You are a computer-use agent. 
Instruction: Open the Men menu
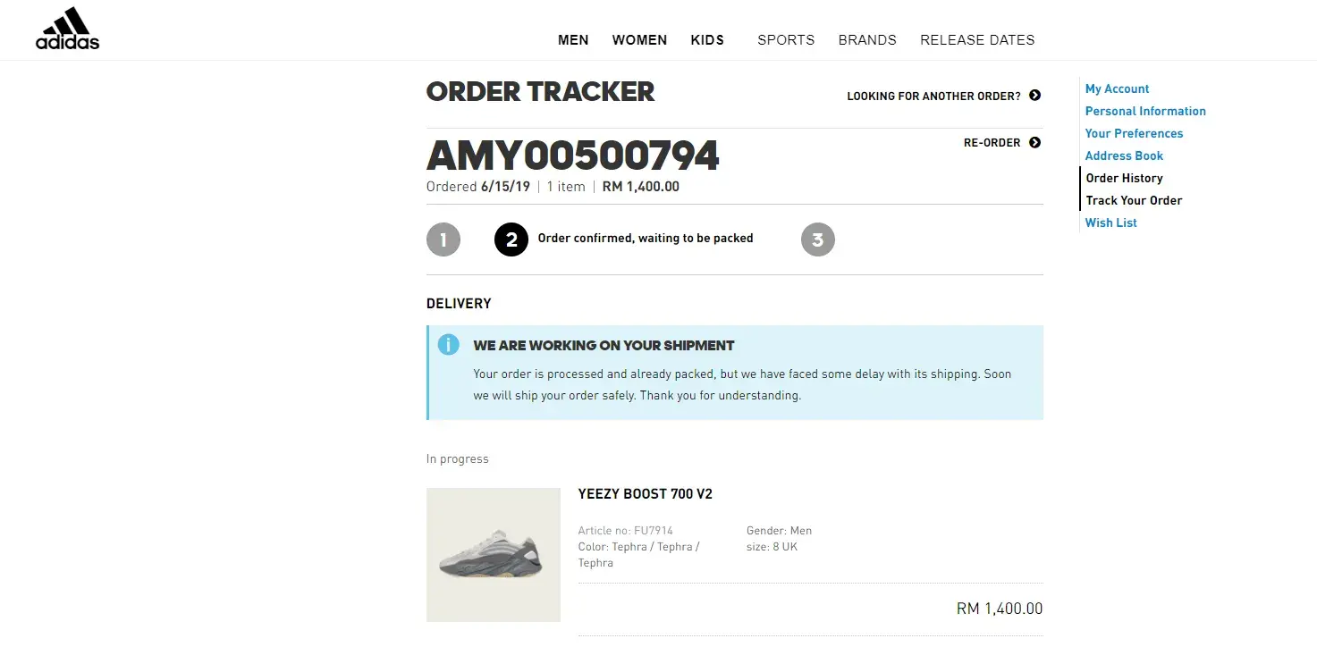click(573, 40)
